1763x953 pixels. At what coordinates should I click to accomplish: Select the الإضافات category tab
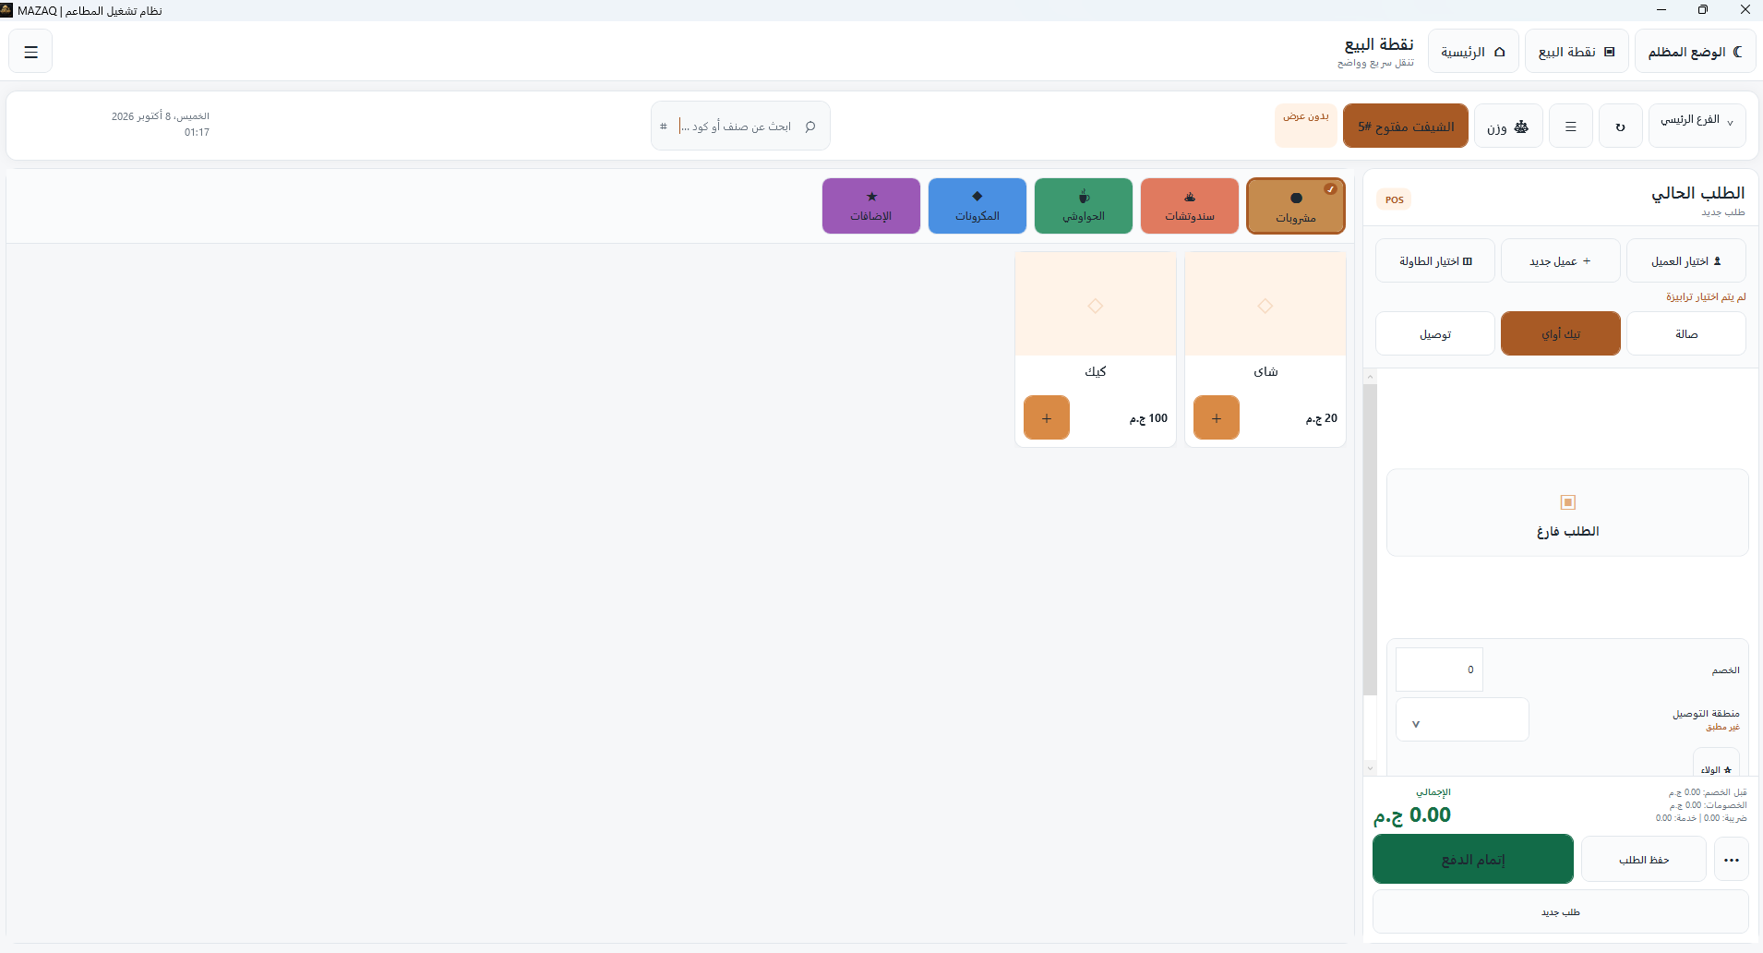[871, 206]
